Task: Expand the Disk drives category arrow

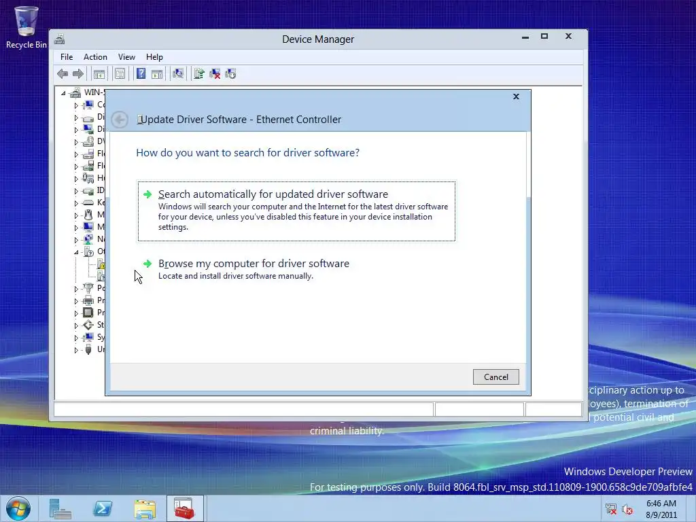Action: click(76, 118)
